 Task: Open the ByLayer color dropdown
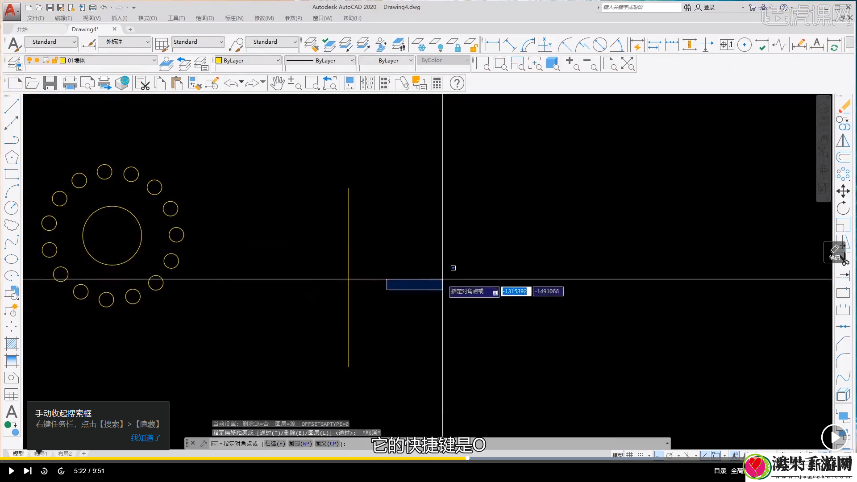(248, 60)
